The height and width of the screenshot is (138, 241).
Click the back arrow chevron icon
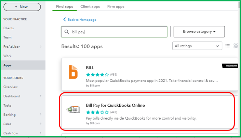(64, 19)
